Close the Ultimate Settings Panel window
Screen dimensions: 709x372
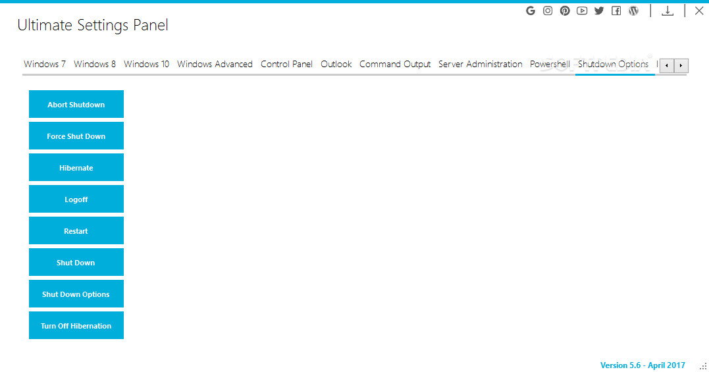tap(699, 11)
